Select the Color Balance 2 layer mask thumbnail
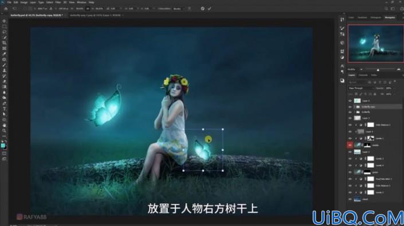 coord(371,125)
